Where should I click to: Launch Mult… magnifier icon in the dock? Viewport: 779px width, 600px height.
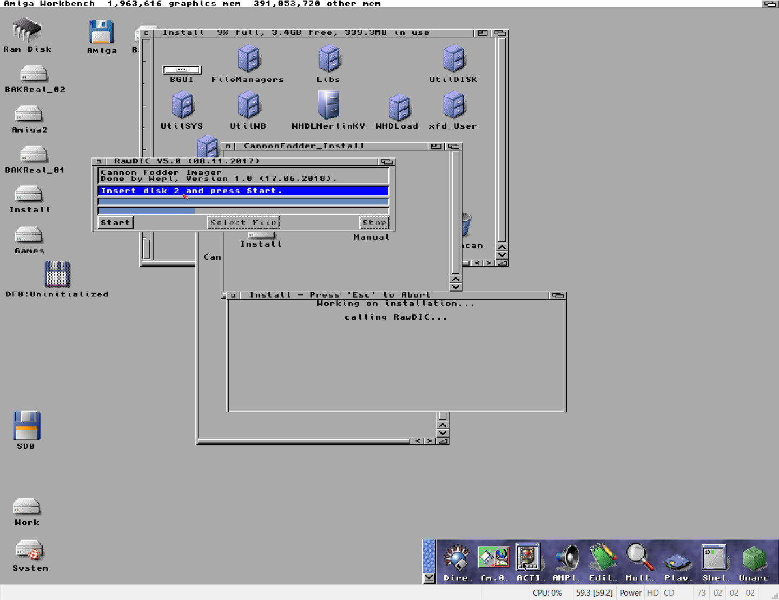[x=640, y=558]
